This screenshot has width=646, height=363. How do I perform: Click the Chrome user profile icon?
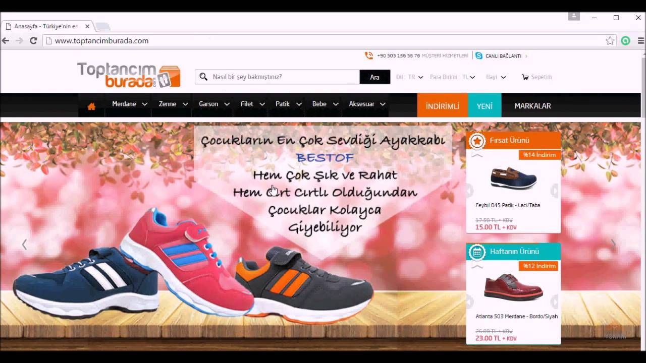click(574, 16)
